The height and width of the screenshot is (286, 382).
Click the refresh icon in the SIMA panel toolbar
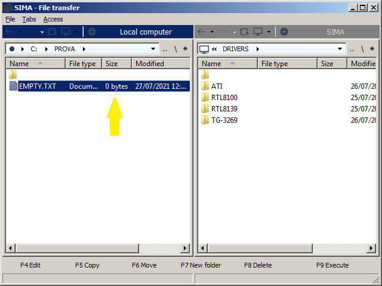244,32
